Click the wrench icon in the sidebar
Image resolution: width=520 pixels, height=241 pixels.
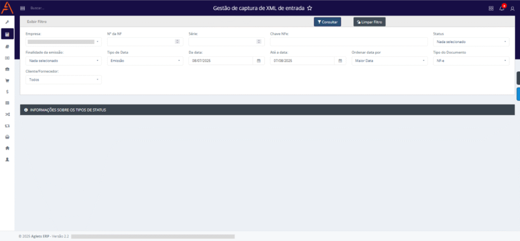7,23
